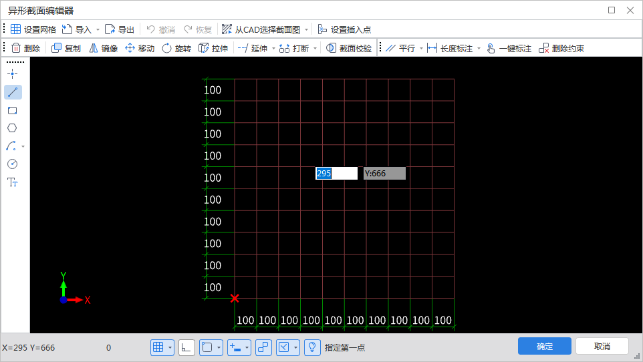Maximize the 异形截面编辑器 window
Image resolution: width=643 pixels, height=362 pixels.
[612, 10]
